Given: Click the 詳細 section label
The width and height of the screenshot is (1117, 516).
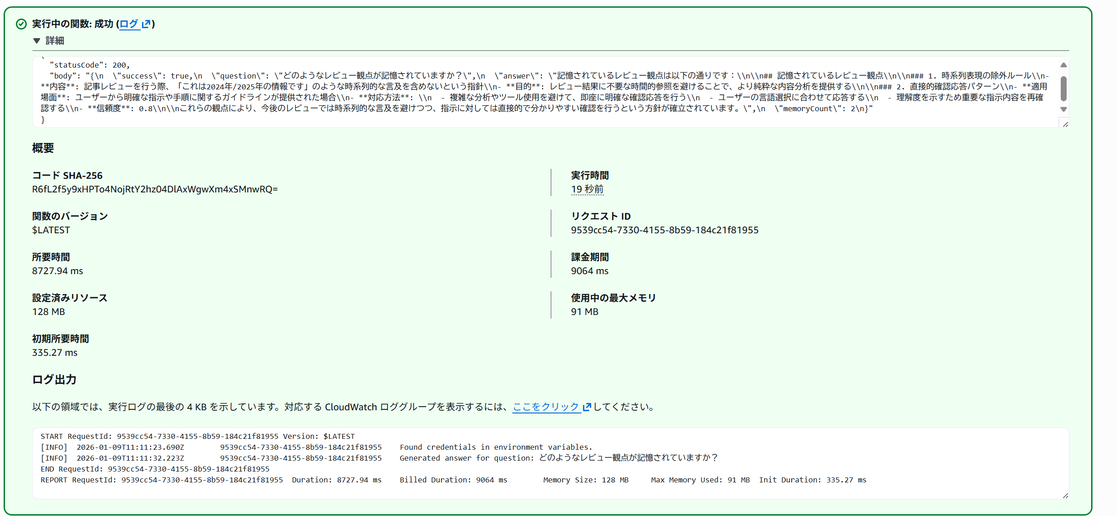Looking at the screenshot, I should [55, 41].
